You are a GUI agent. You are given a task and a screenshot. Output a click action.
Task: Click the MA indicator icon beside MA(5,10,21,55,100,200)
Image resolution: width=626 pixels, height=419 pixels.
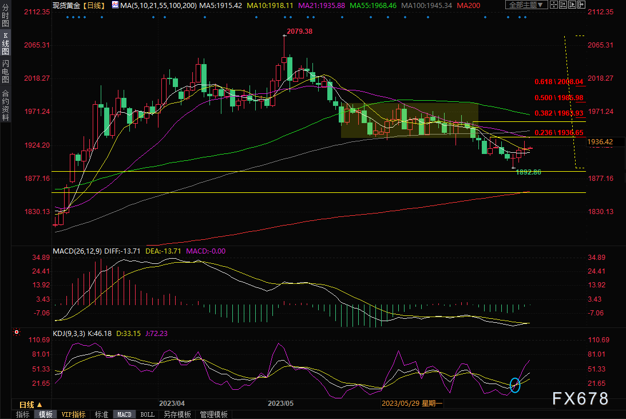tap(115, 5)
